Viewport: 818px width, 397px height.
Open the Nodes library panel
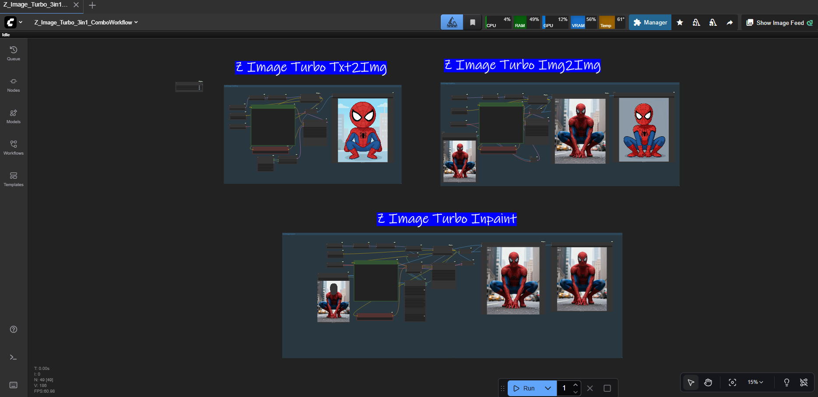click(14, 85)
